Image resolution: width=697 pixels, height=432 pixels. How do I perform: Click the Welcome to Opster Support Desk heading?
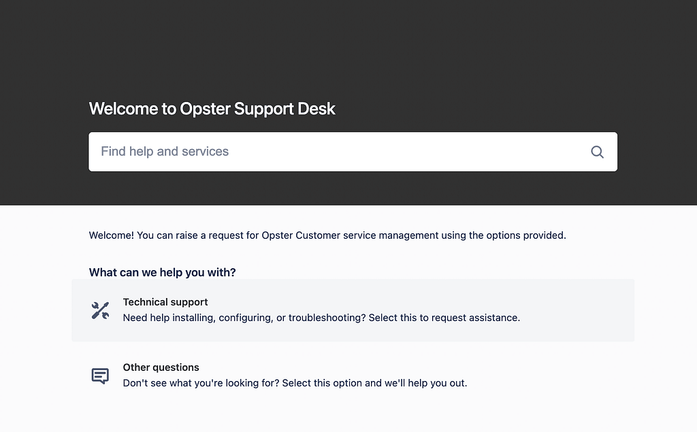pos(212,109)
